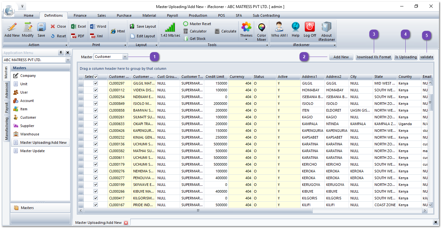Open the Payroll ribbon tab
Screen dimensions: 442x229
pyautogui.click(x=172, y=15)
